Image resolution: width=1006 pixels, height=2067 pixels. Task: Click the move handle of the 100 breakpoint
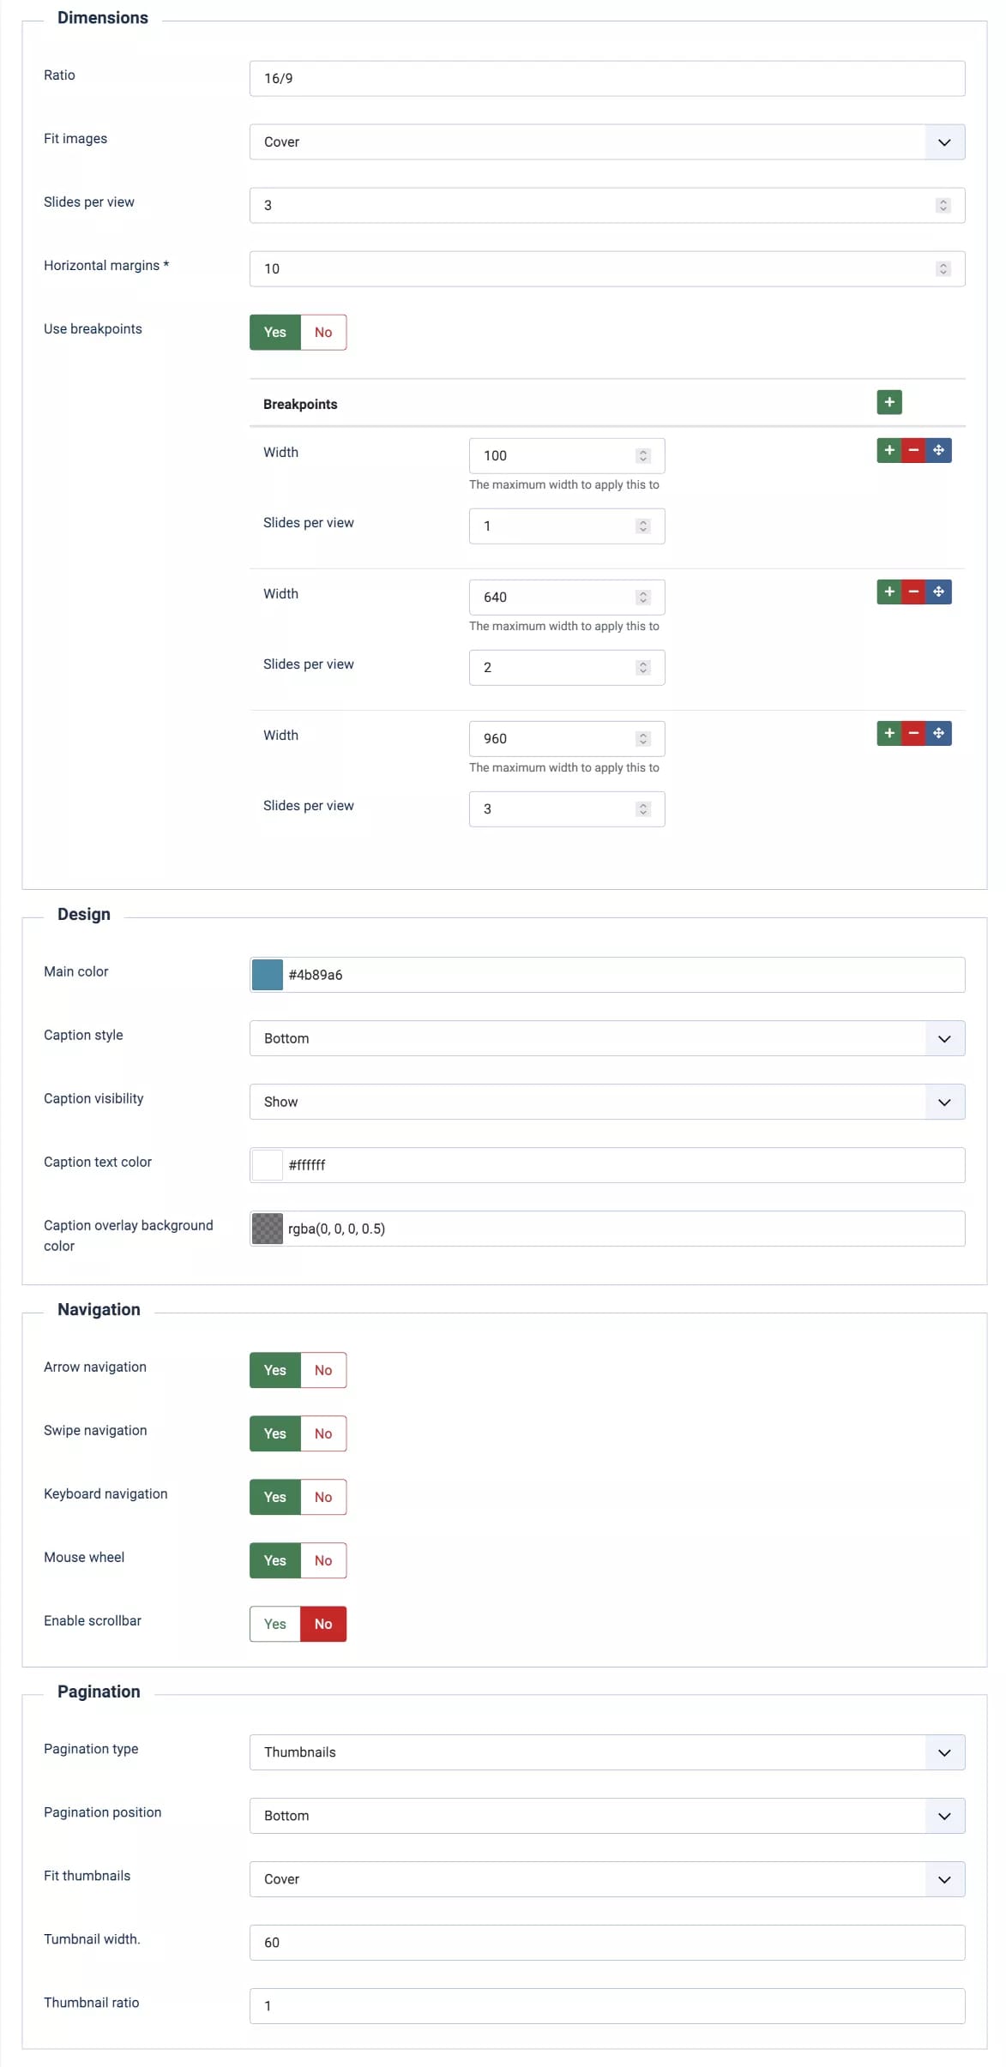click(938, 450)
